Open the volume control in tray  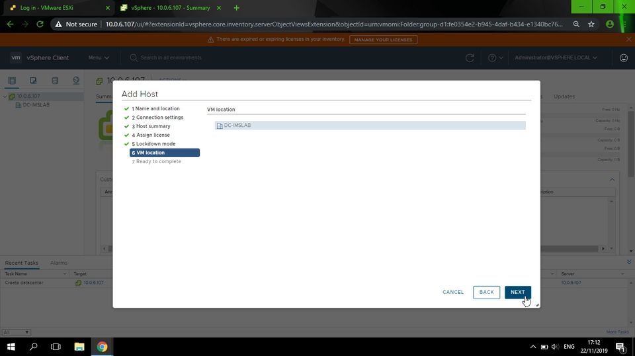[x=555, y=347]
